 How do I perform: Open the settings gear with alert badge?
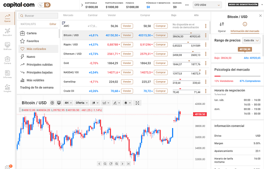pyautogui.click(x=8, y=167)
